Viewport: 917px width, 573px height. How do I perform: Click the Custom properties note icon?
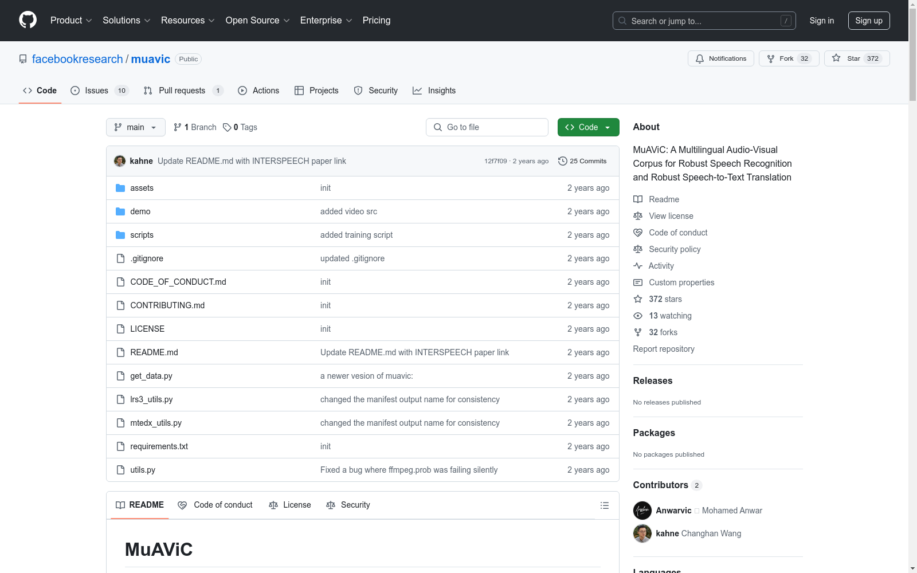(638, 282)
